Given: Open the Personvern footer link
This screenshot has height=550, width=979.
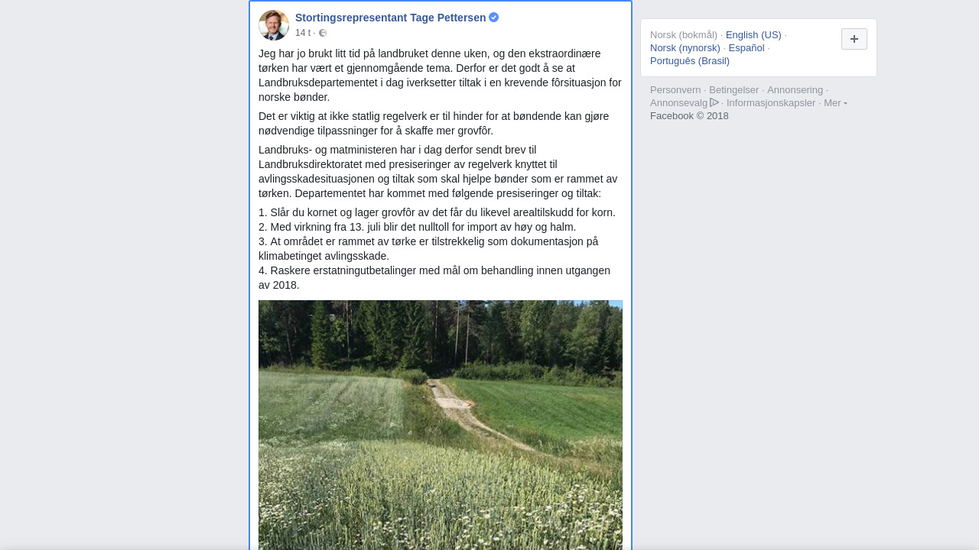Looking at the screenshot, I should point(675,90).
